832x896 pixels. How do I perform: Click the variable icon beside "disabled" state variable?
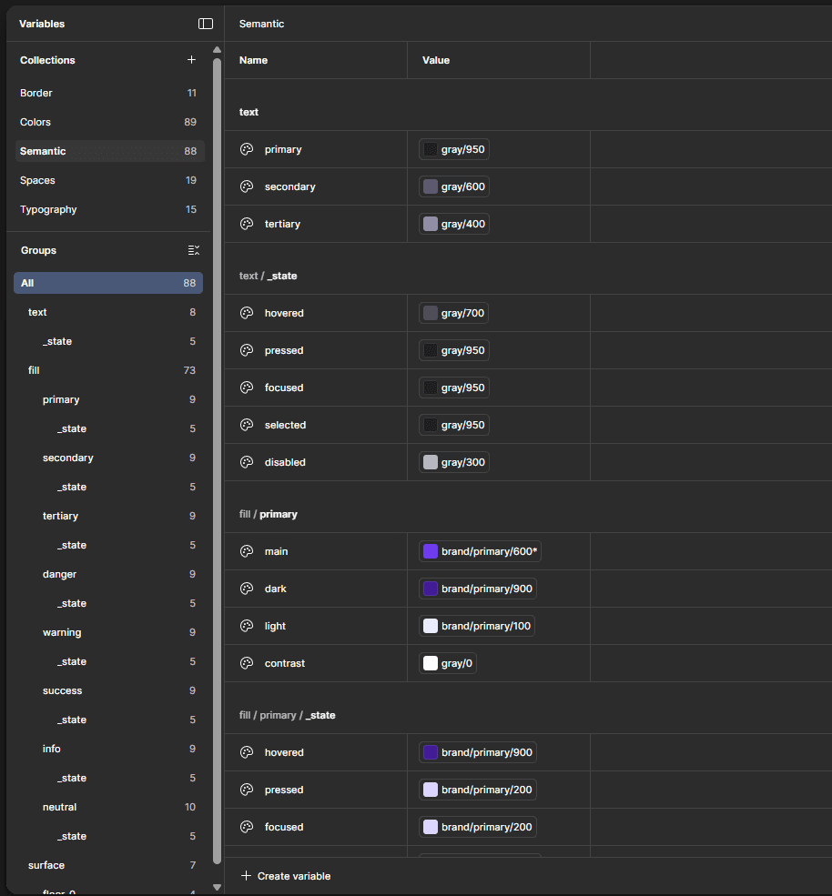(246, 461)
